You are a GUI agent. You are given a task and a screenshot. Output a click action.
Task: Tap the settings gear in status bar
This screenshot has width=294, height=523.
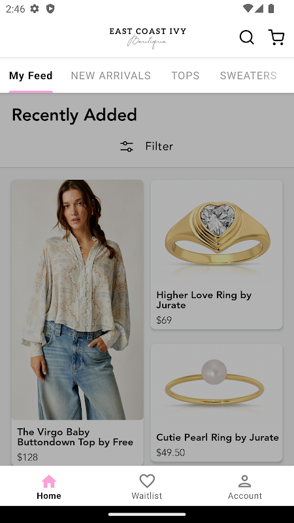(35, 8)
